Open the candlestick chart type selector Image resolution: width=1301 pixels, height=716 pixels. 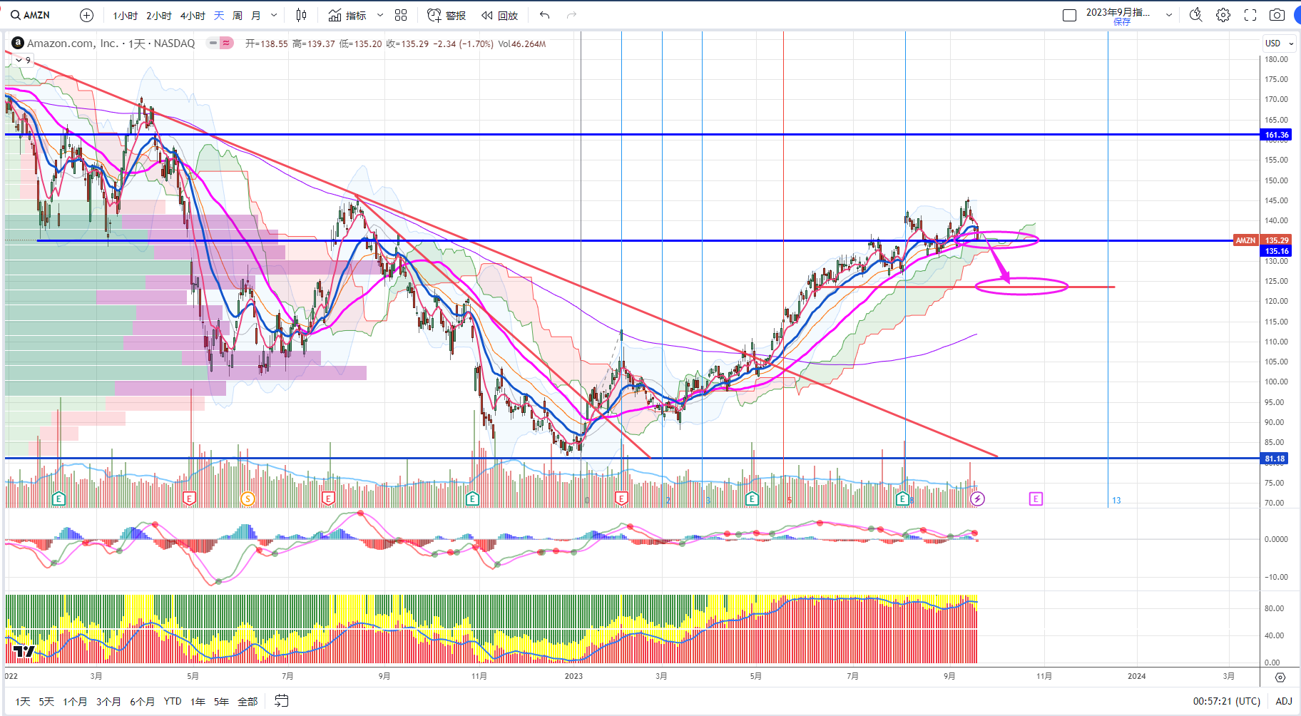[x=301, y=15]
